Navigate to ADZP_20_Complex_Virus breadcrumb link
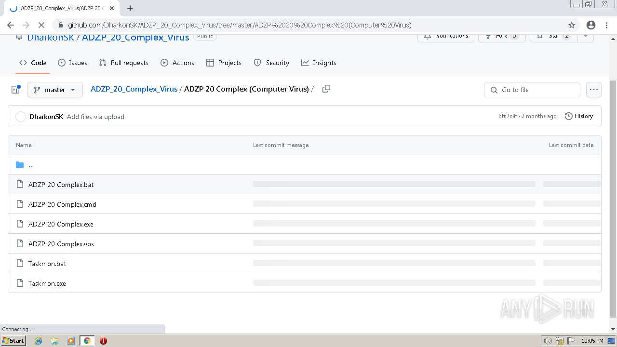The image size is (617, 347). [134, 89]
